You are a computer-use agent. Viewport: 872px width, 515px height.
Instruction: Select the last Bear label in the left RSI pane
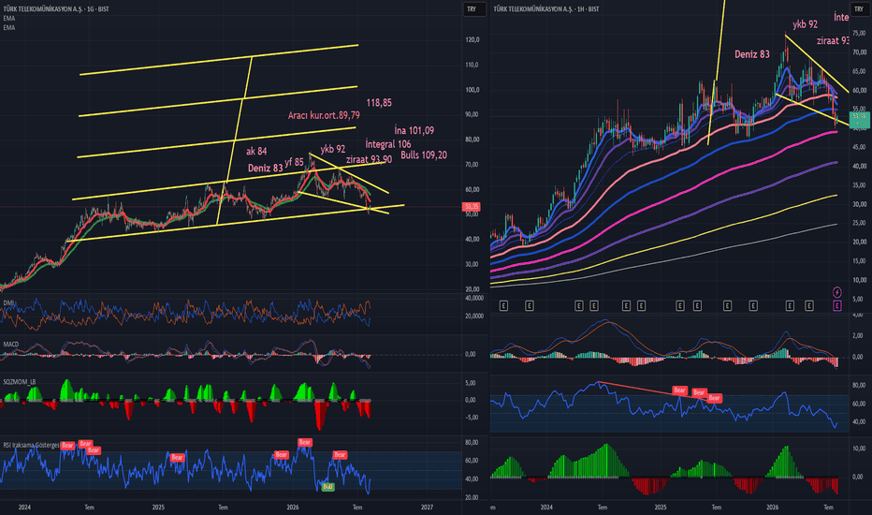coord(340,455)
